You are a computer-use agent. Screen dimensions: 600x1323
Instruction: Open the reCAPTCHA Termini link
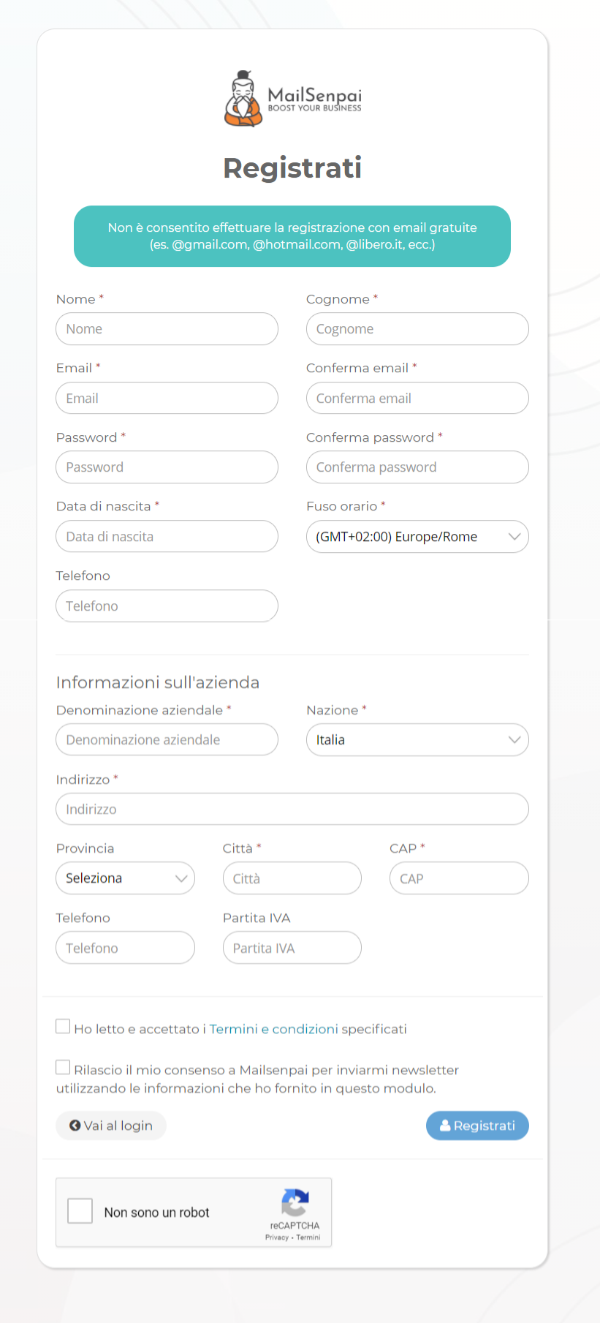click(308, 1237)
